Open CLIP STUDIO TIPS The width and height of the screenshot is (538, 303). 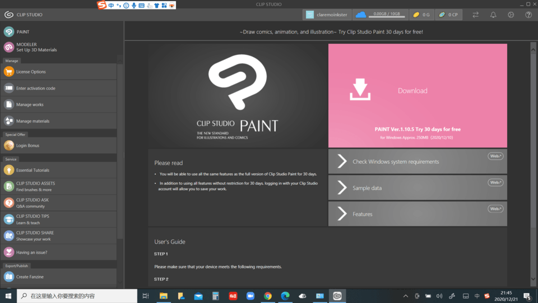[59, 219]
